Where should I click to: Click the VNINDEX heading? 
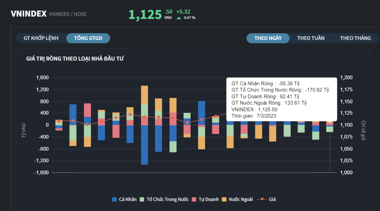click(29, 14)
